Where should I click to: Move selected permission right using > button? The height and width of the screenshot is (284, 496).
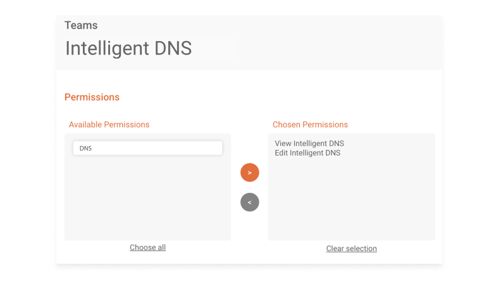point(249,172)
